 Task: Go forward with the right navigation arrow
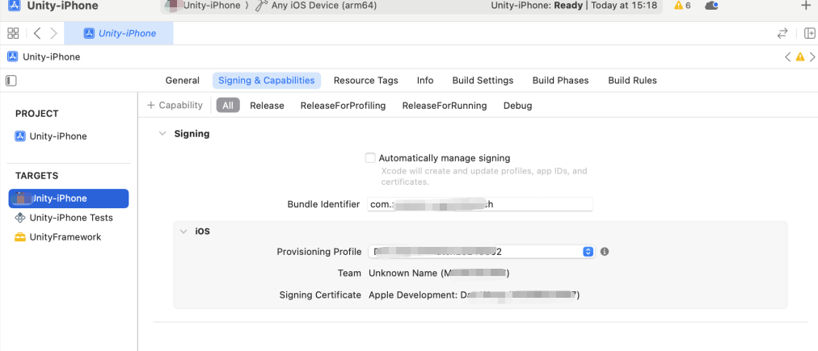[53, 33]
